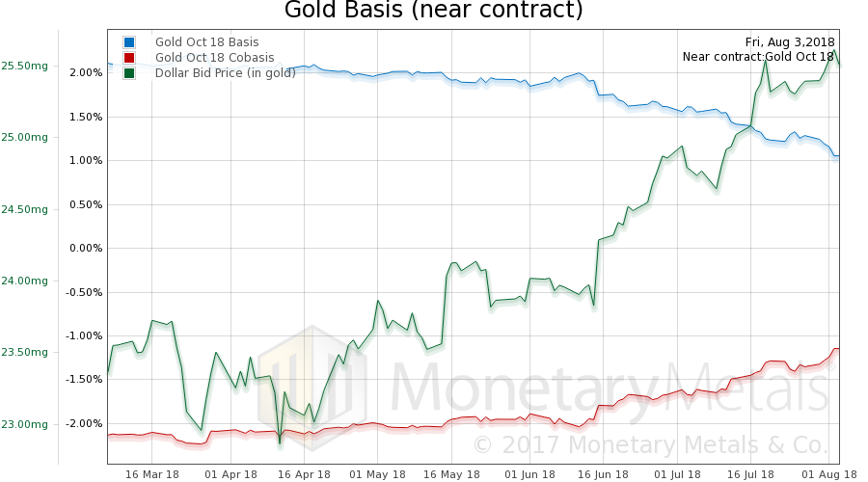868x482 pixels.
Task: Select the Gold Oct 18 Cobasis legend label
Action: [215, 58]
